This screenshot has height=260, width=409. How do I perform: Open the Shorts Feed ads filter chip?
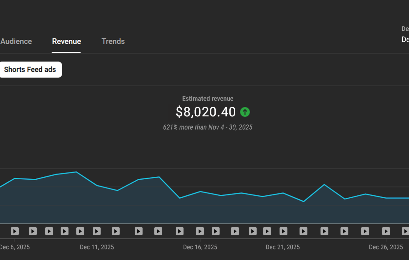tap(29, 70)
